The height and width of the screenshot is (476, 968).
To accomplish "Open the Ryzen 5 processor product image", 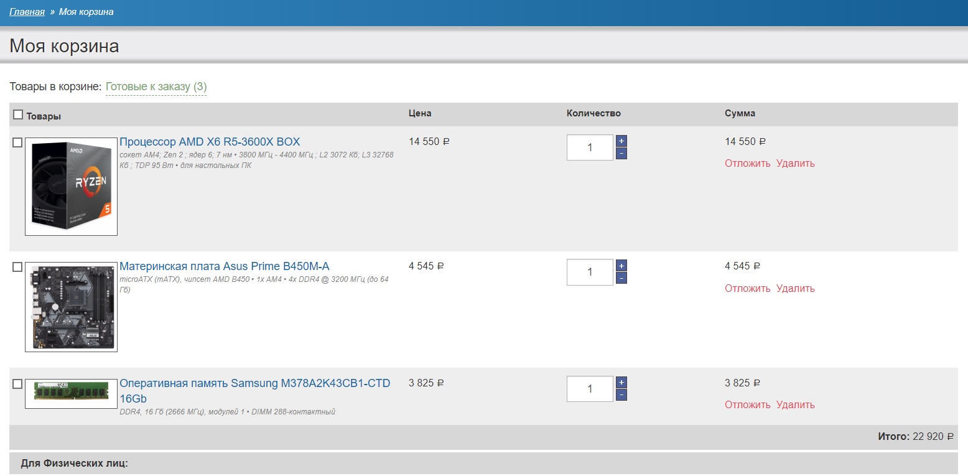I will (x=71, y=187).
